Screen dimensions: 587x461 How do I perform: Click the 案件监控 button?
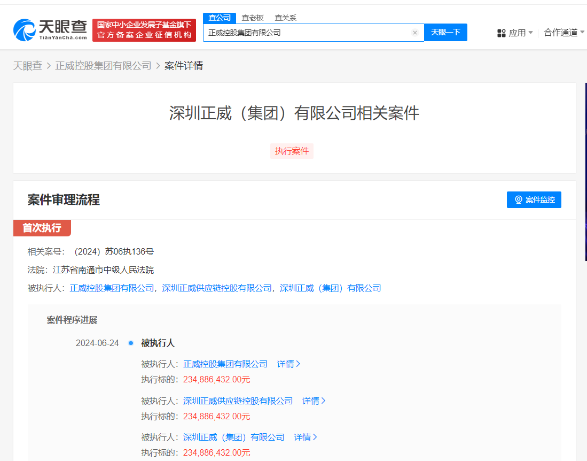tap(534, 199)
